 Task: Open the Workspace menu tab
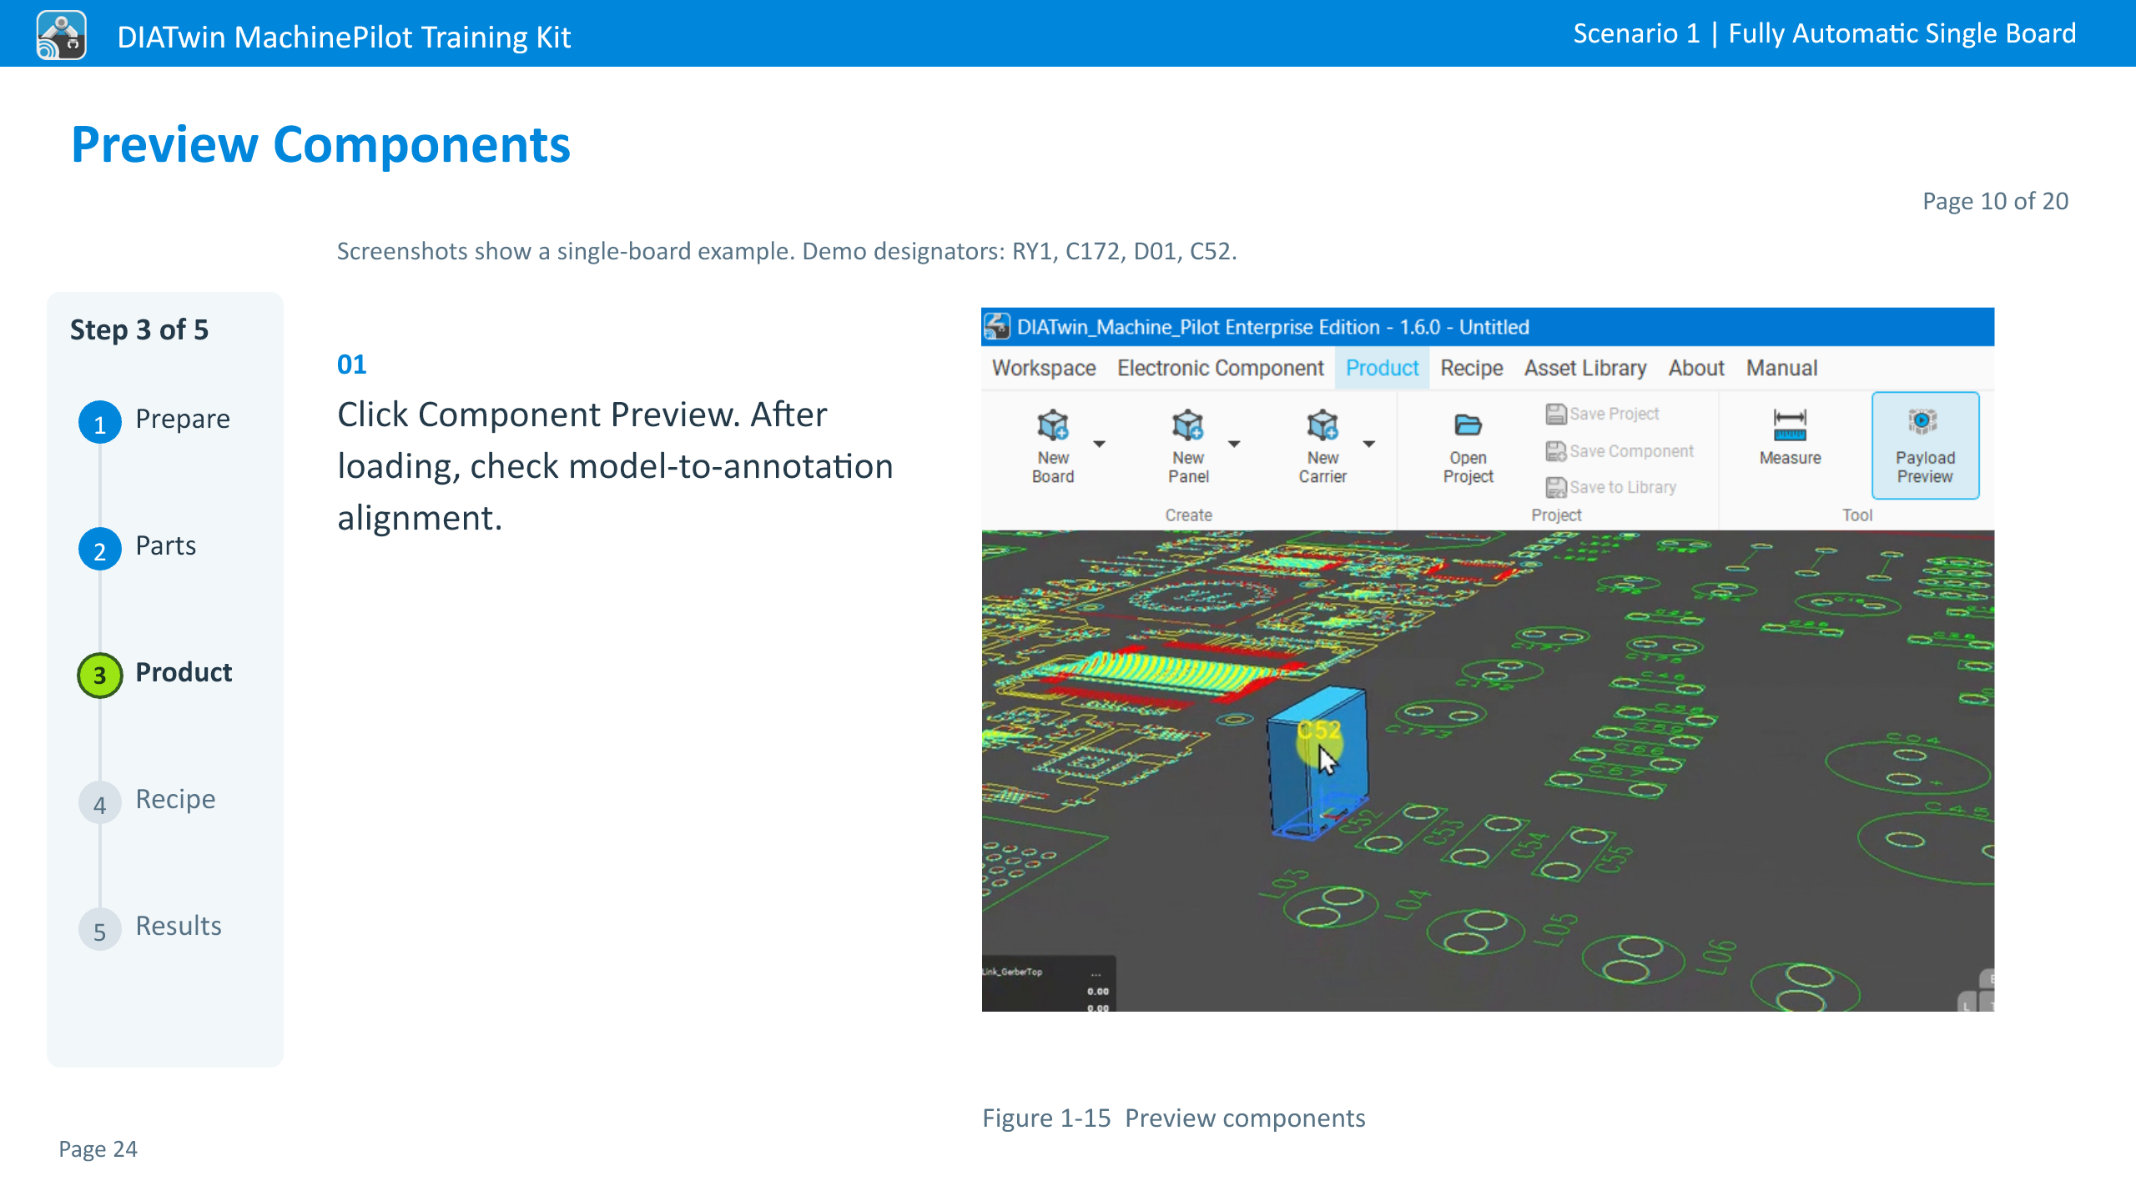point(1043,368)
